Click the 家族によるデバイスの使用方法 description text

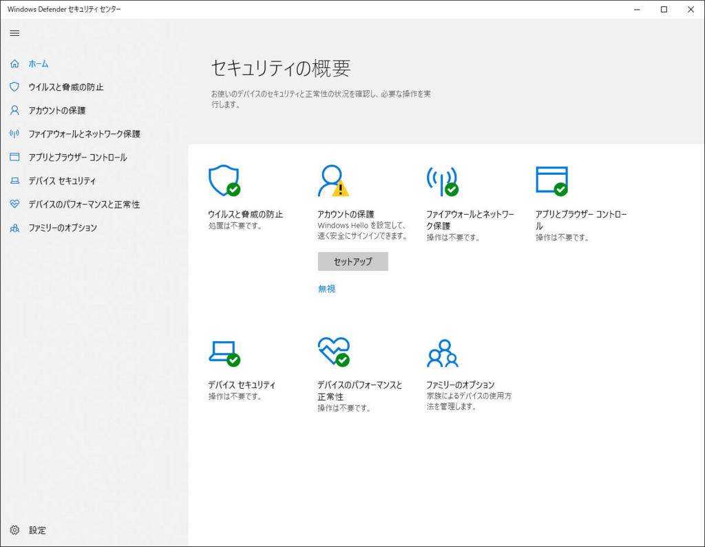pos(469,401)
